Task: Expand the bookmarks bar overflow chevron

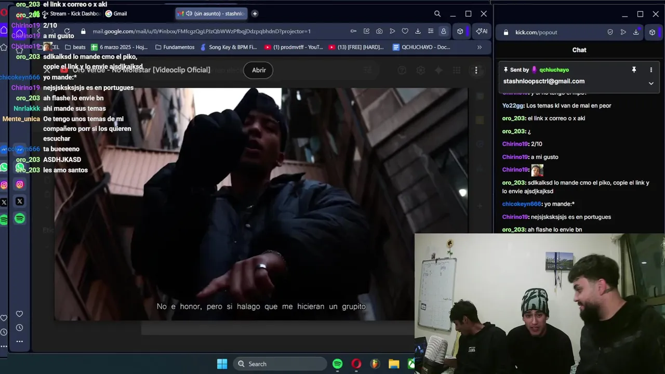Action: pyautogui.click(x=480, y=47)
